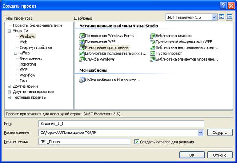Screen dimensions: 237x163
Task: Pick the Библиотека пользовательских элементов template icon
Action: pyautogui.click(x=82, y=53)
